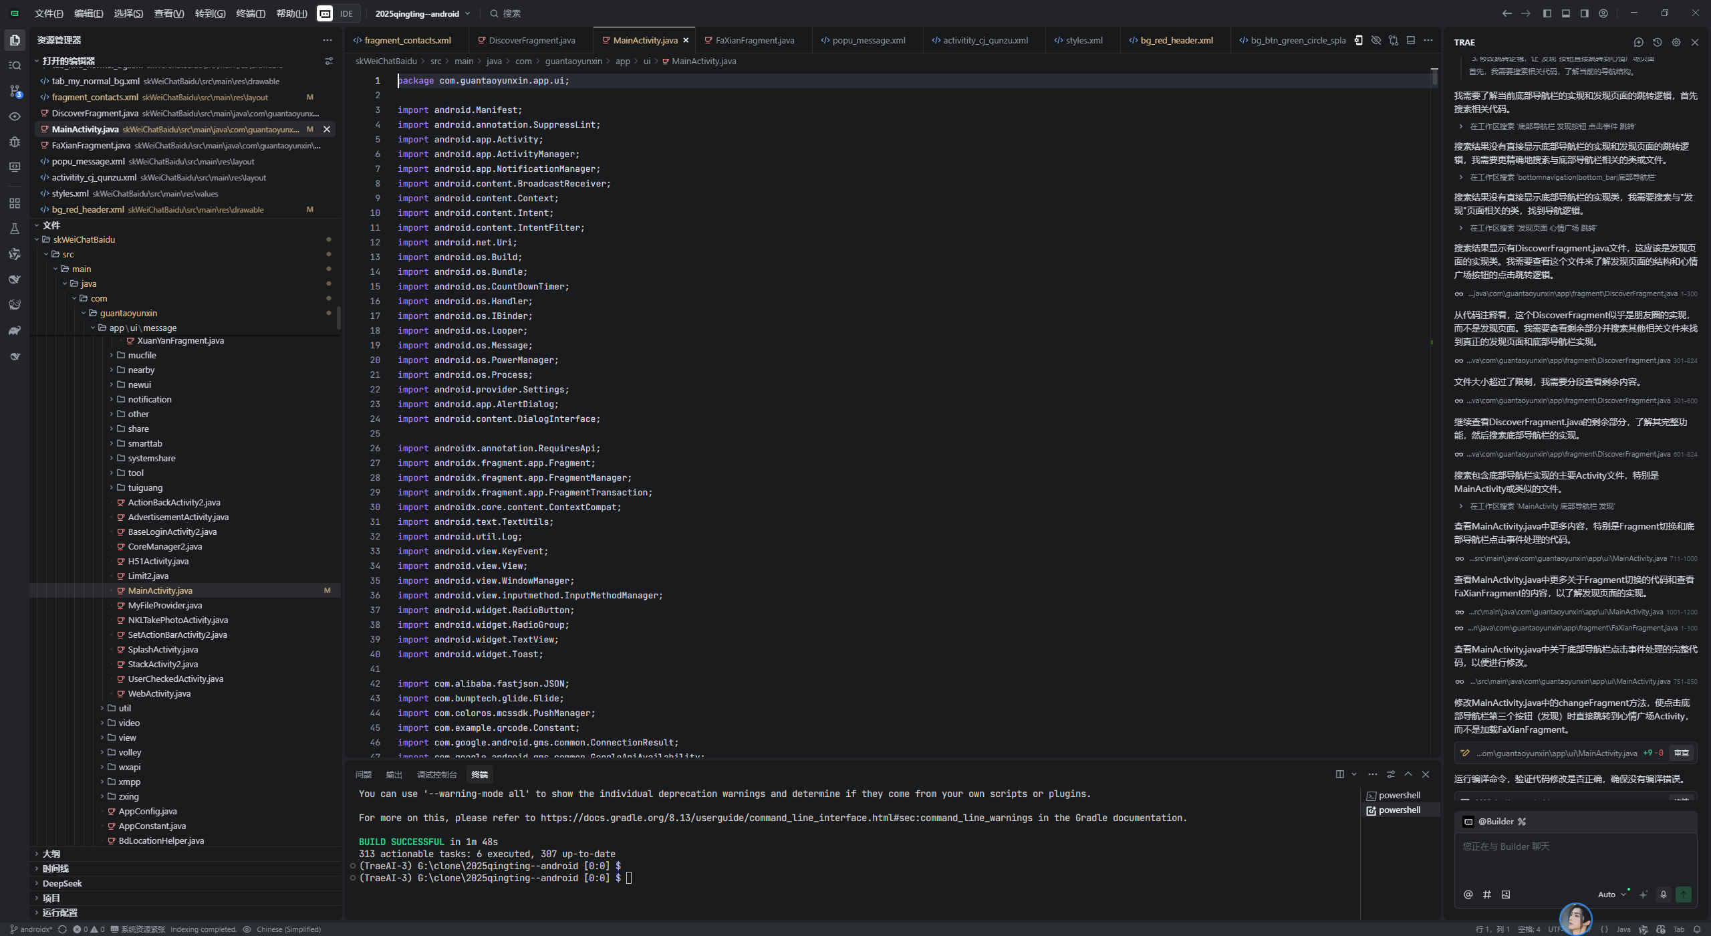Open the Explorer view in activity bar

click(x=15, y=40)
